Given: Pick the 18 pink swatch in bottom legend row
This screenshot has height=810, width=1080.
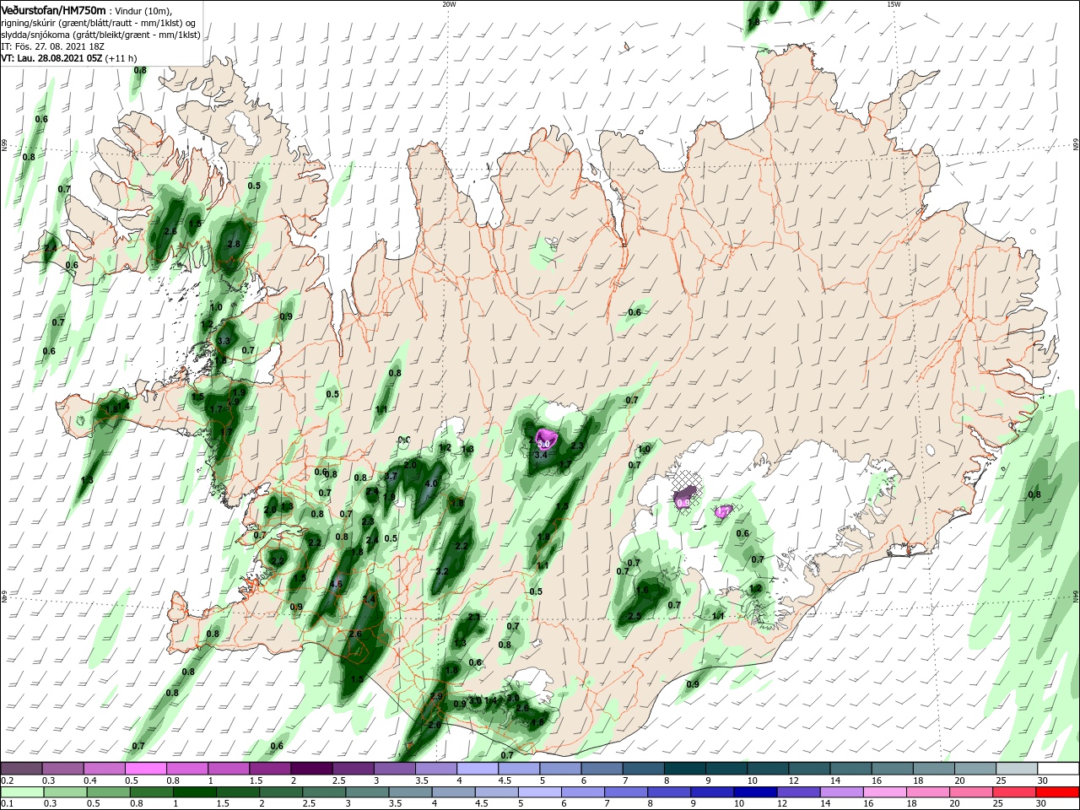Looking at the screenshot, I should pyautogui.click(x=928, y=792).
